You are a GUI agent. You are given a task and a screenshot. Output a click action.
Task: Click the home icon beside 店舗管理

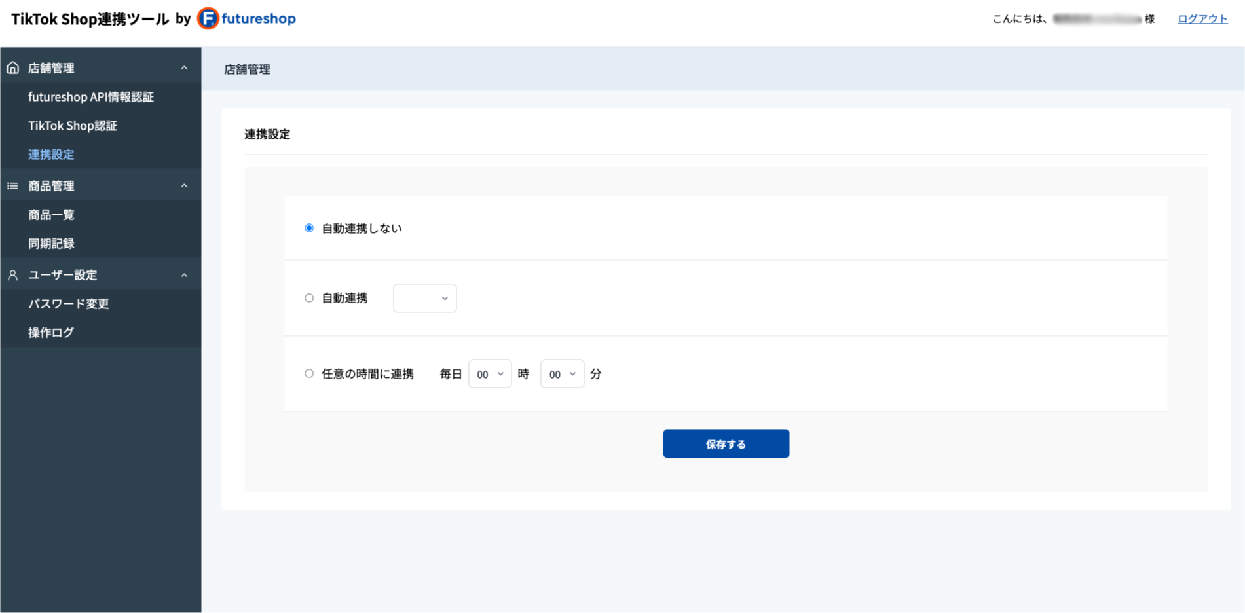pyautogui.click(x=12, y=67)
